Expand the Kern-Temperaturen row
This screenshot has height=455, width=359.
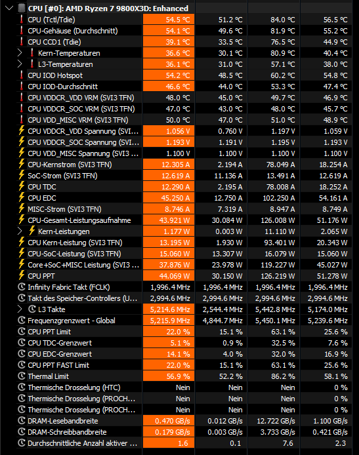tap(20, 53)
